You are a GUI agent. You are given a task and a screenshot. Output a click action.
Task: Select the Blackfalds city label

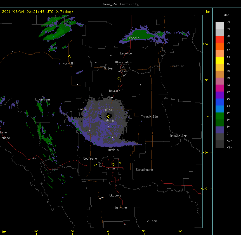pyautogui.click(x=123, y=62)
